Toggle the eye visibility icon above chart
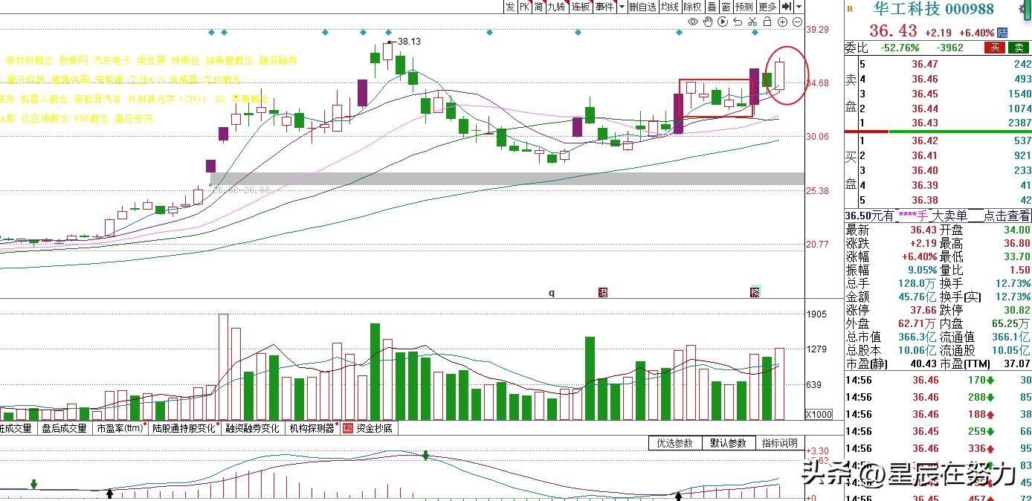Screen dimensions: 1032x501 coord(693,22)
